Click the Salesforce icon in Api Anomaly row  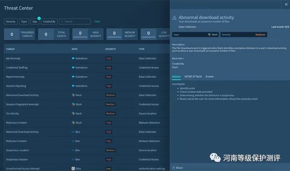click(73, 58)
